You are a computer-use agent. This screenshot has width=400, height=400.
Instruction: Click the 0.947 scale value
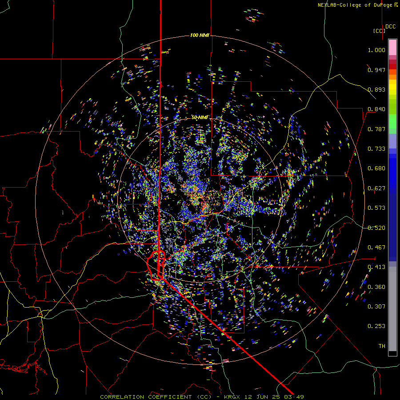click(x=376, y=70)
